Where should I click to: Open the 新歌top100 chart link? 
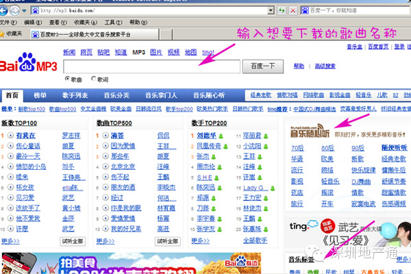32,109
